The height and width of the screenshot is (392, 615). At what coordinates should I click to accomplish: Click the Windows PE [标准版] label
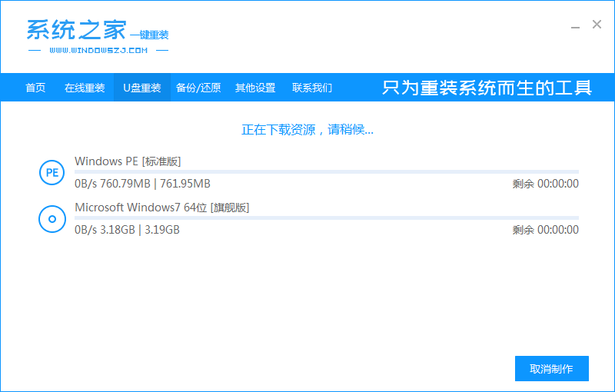click(128, 161)
